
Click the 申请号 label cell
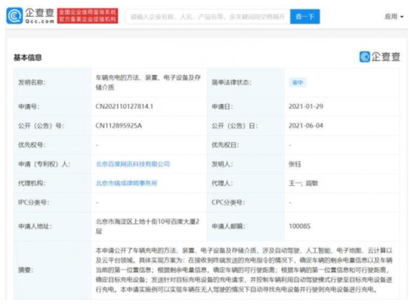[52, 106]
